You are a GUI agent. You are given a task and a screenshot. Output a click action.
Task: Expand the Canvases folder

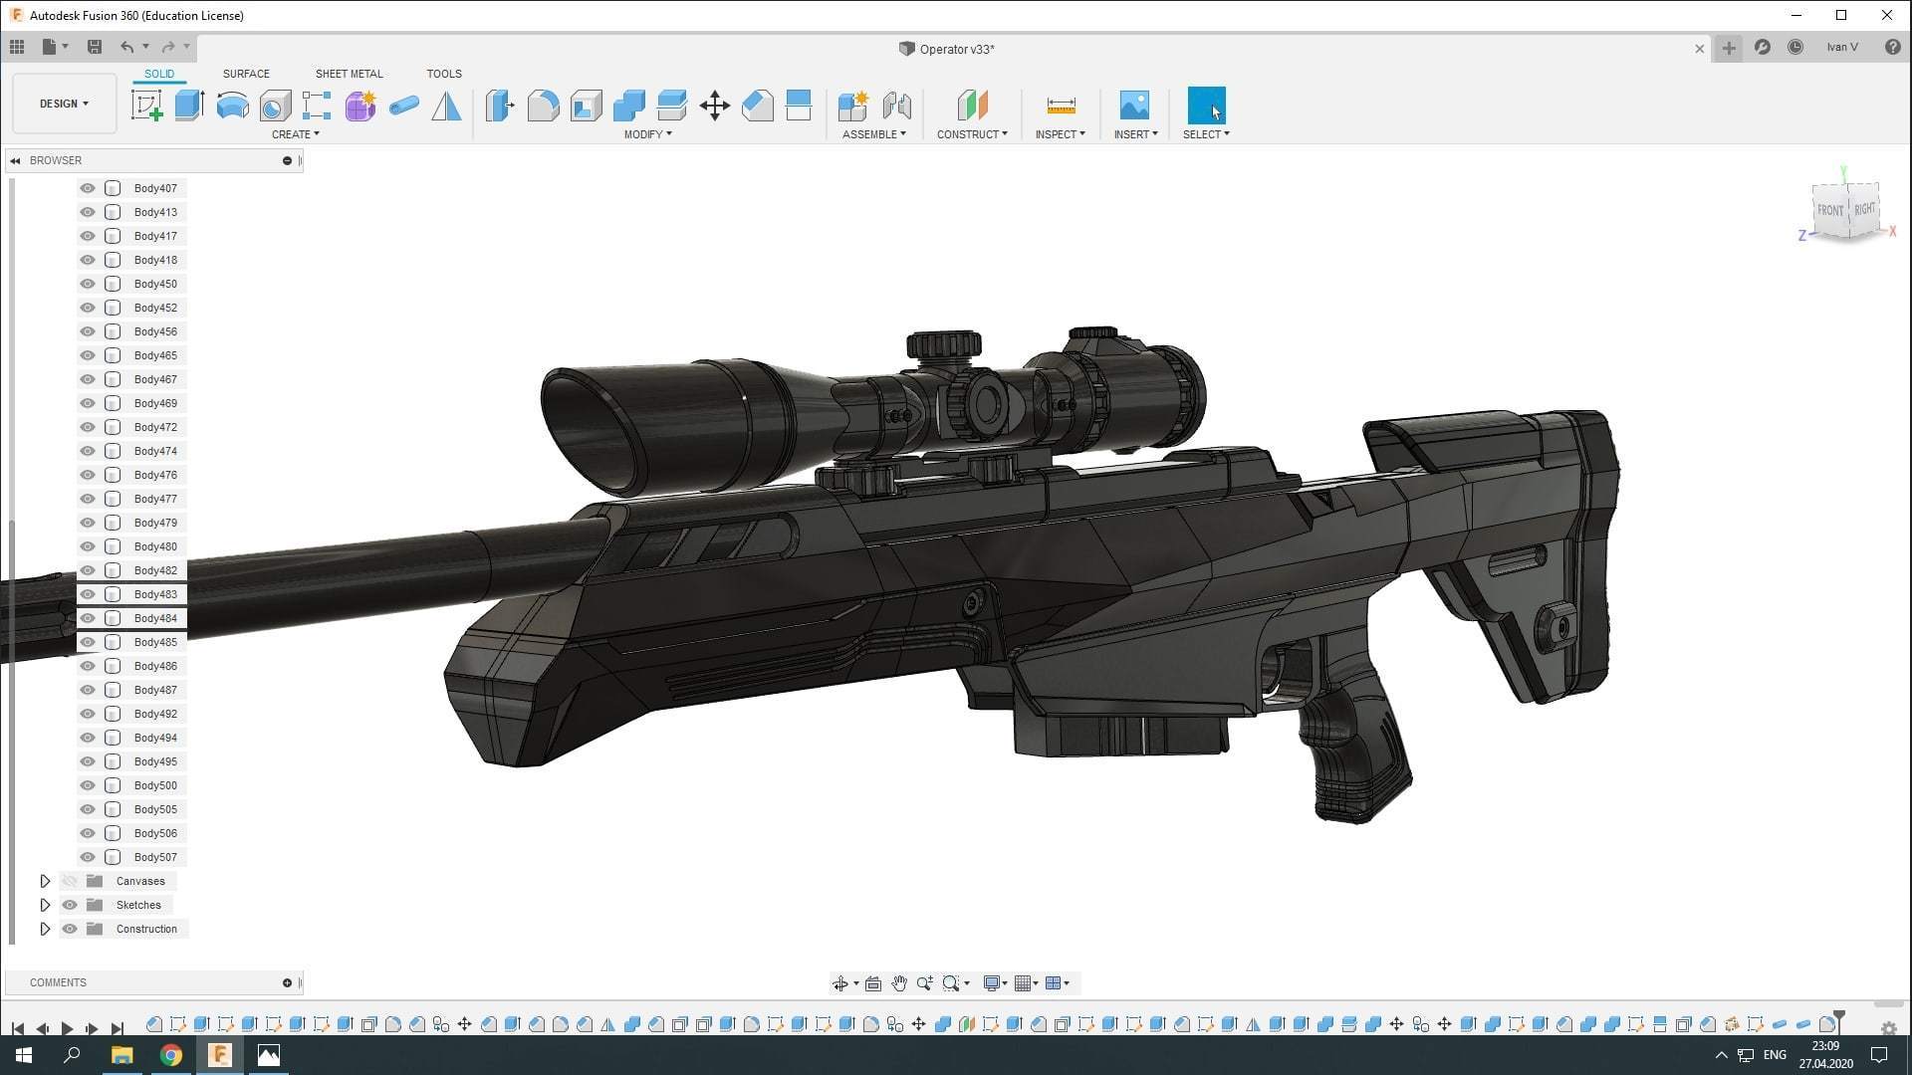tap(45, 881)
